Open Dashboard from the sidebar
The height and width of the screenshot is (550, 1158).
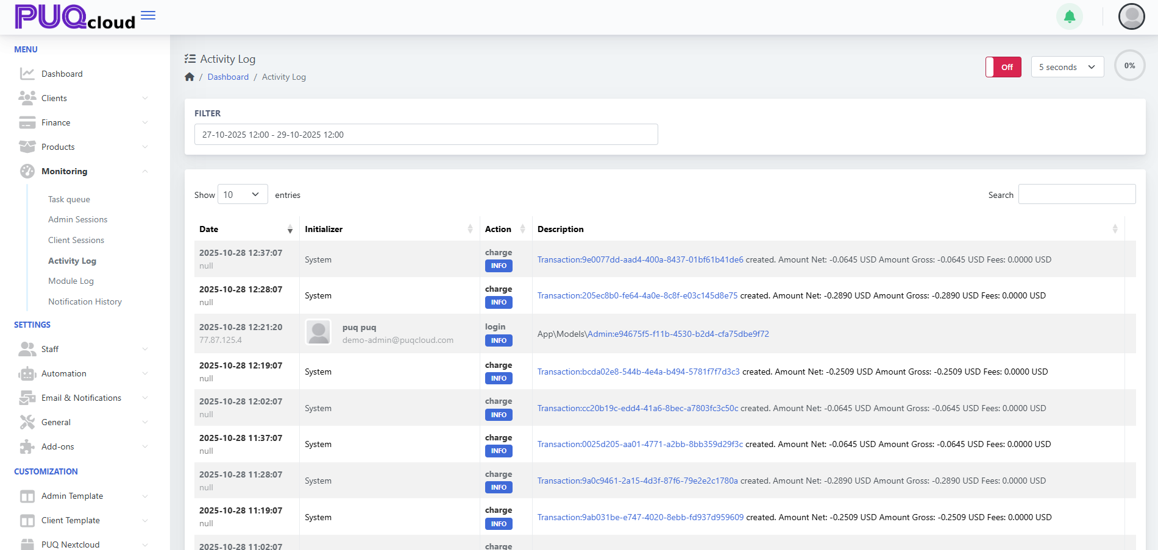point(62,74)
